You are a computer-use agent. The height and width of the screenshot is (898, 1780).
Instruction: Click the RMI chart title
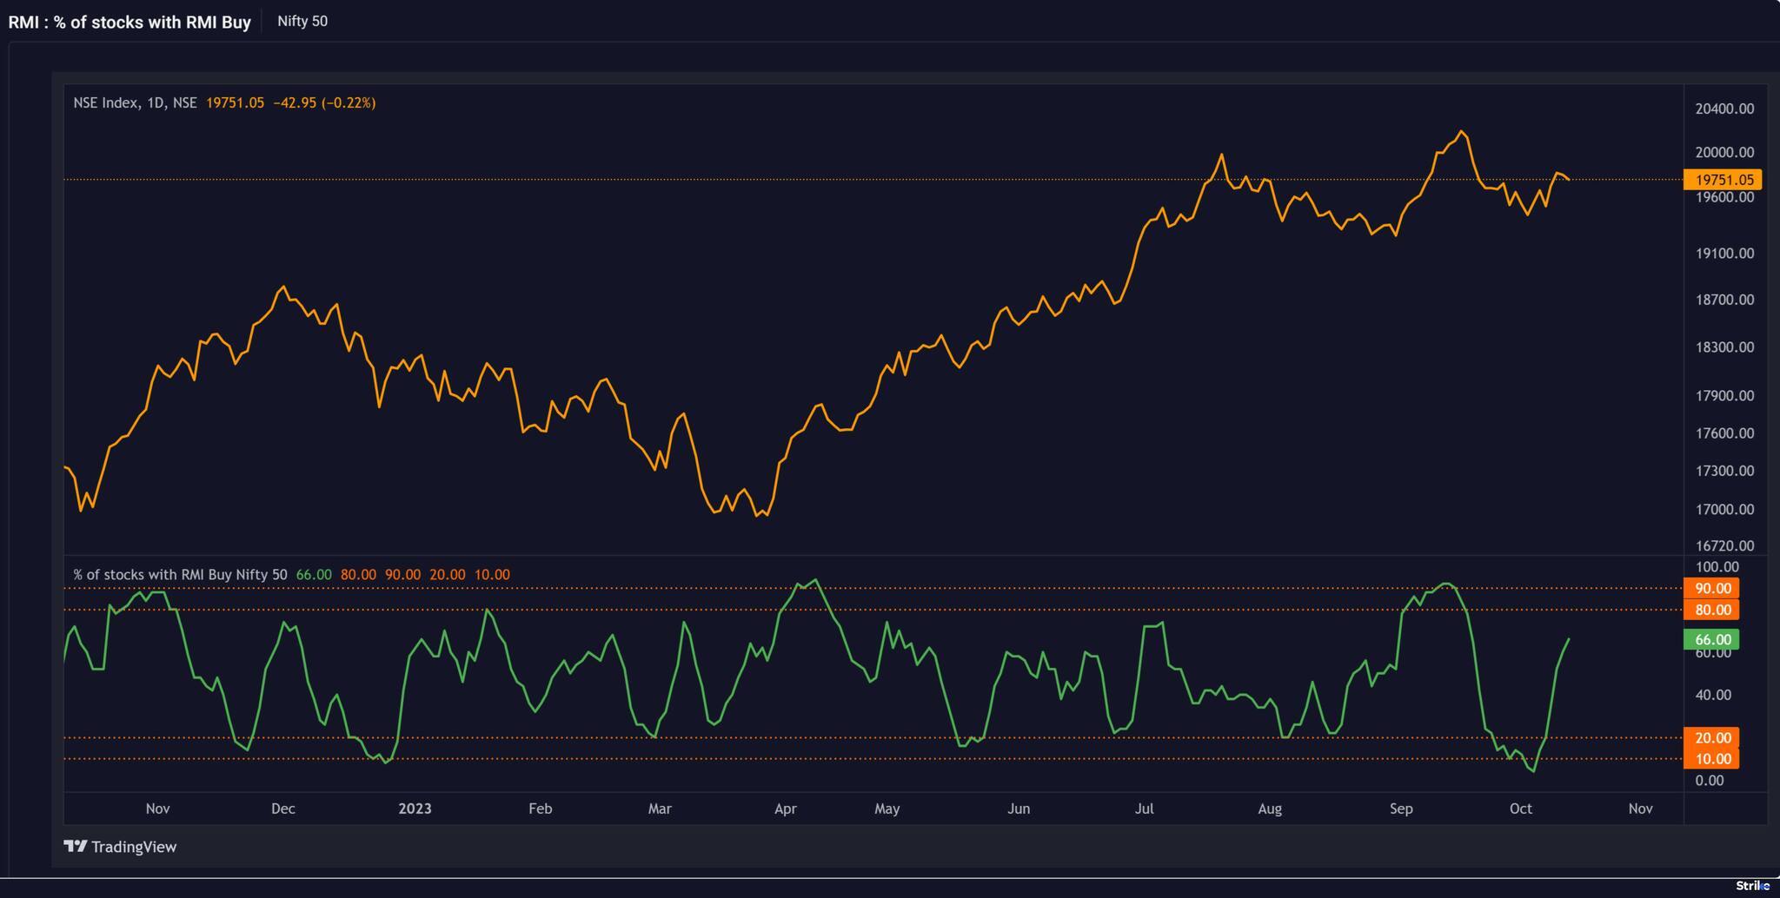pyautogui.click(x=130, y=22)
